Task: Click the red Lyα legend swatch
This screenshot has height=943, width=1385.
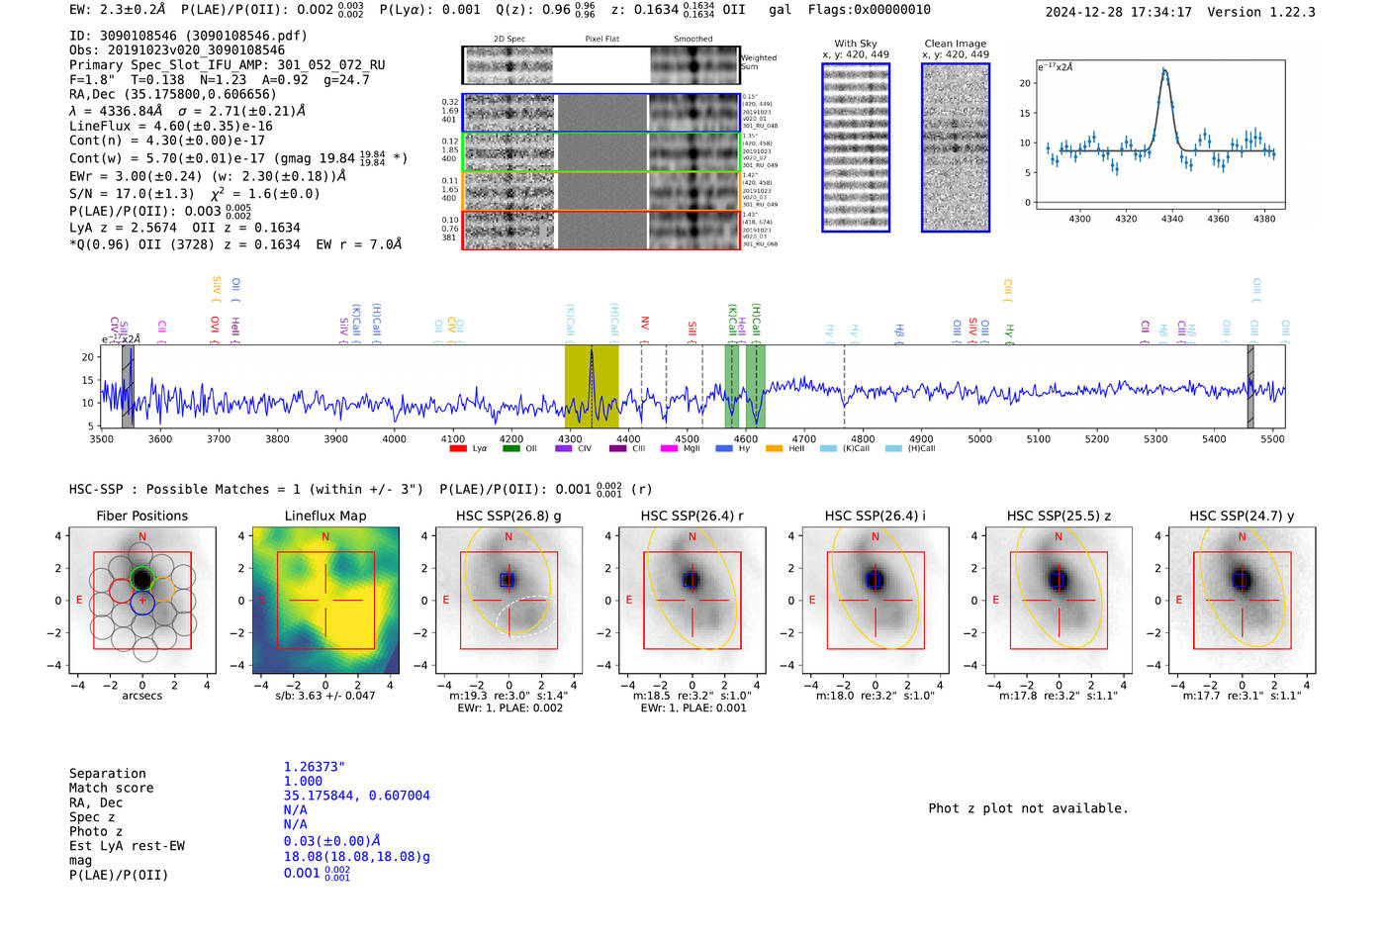Action: [457, 448]
